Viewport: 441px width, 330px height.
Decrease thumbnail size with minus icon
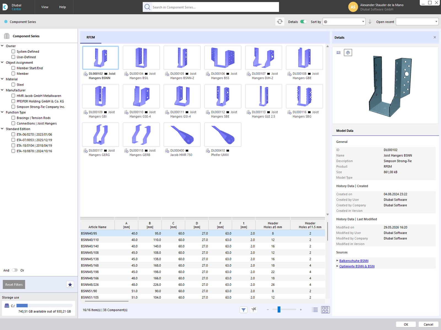pos(268,310)
